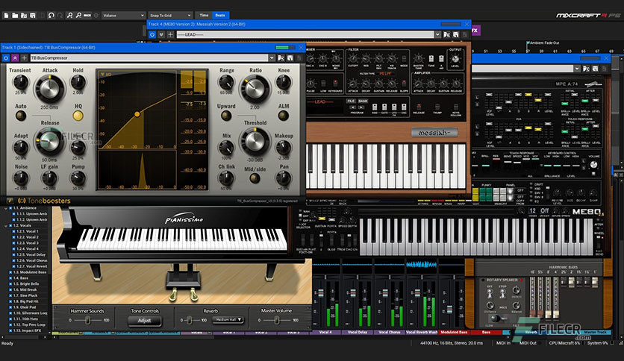The image size is (624, 361).
Task: Open the preset dropdown arrow in ME80 window
Action: (577, 69)
